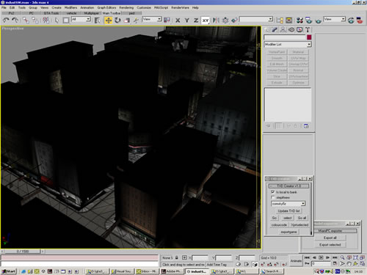Click the Array tool icon
Screen dimensions: 367x275
coord(225,20)
